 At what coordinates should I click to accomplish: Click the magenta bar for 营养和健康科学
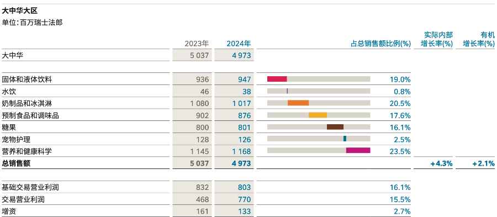[358, 150]
